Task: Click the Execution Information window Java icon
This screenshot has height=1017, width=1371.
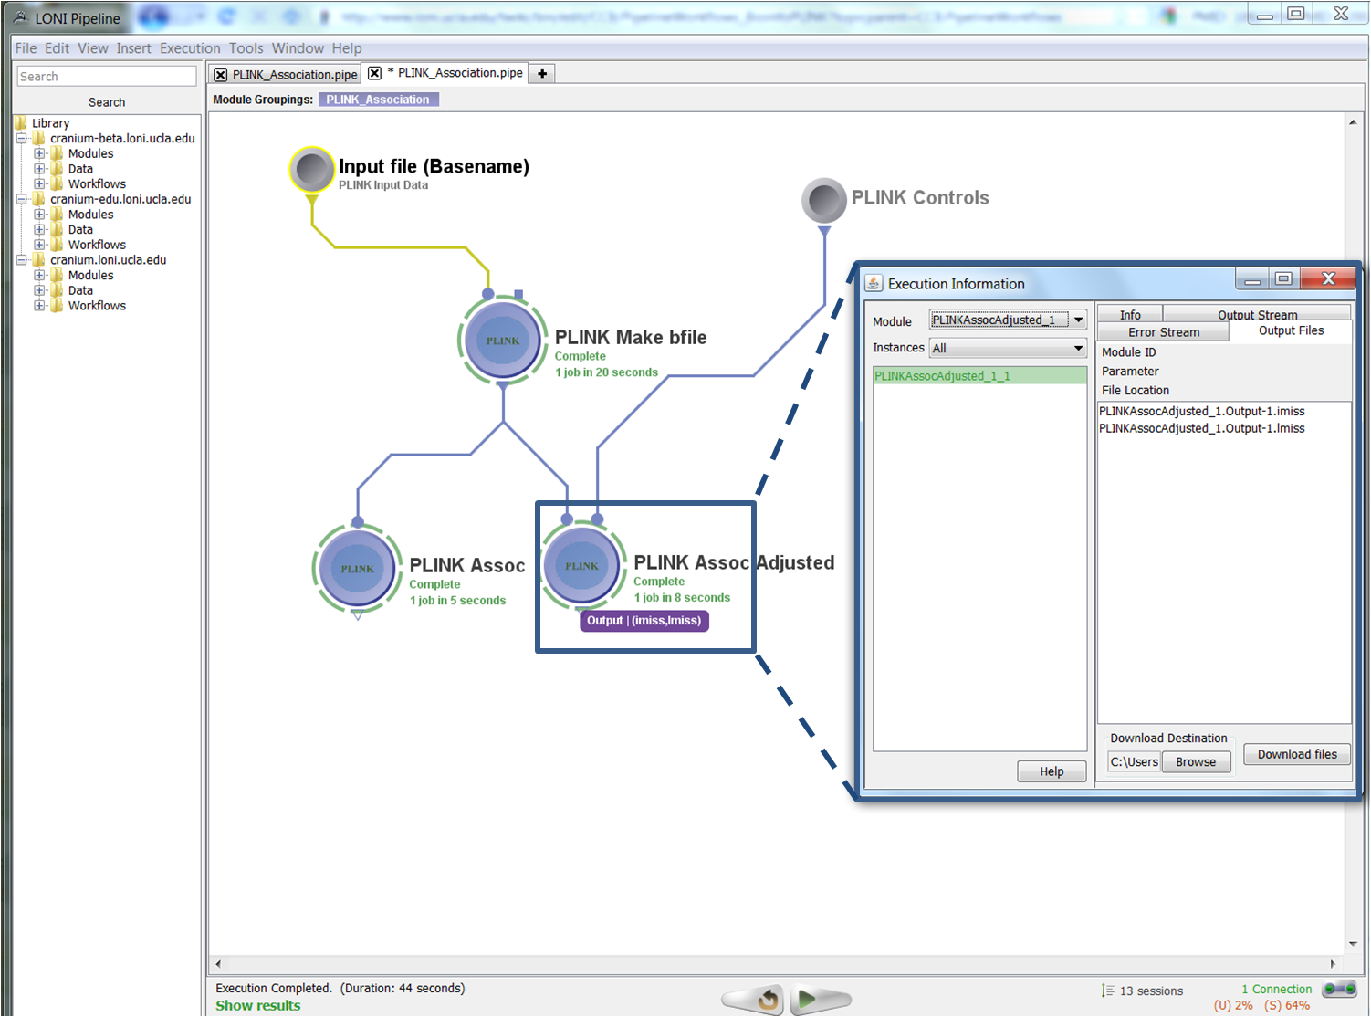Action: (x=874, y=283)
